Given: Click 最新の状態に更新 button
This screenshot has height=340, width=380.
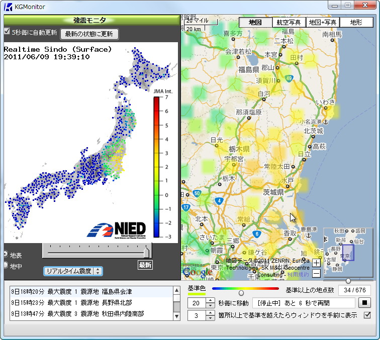Looking at the screenshot, I should [x=89, y=34].
